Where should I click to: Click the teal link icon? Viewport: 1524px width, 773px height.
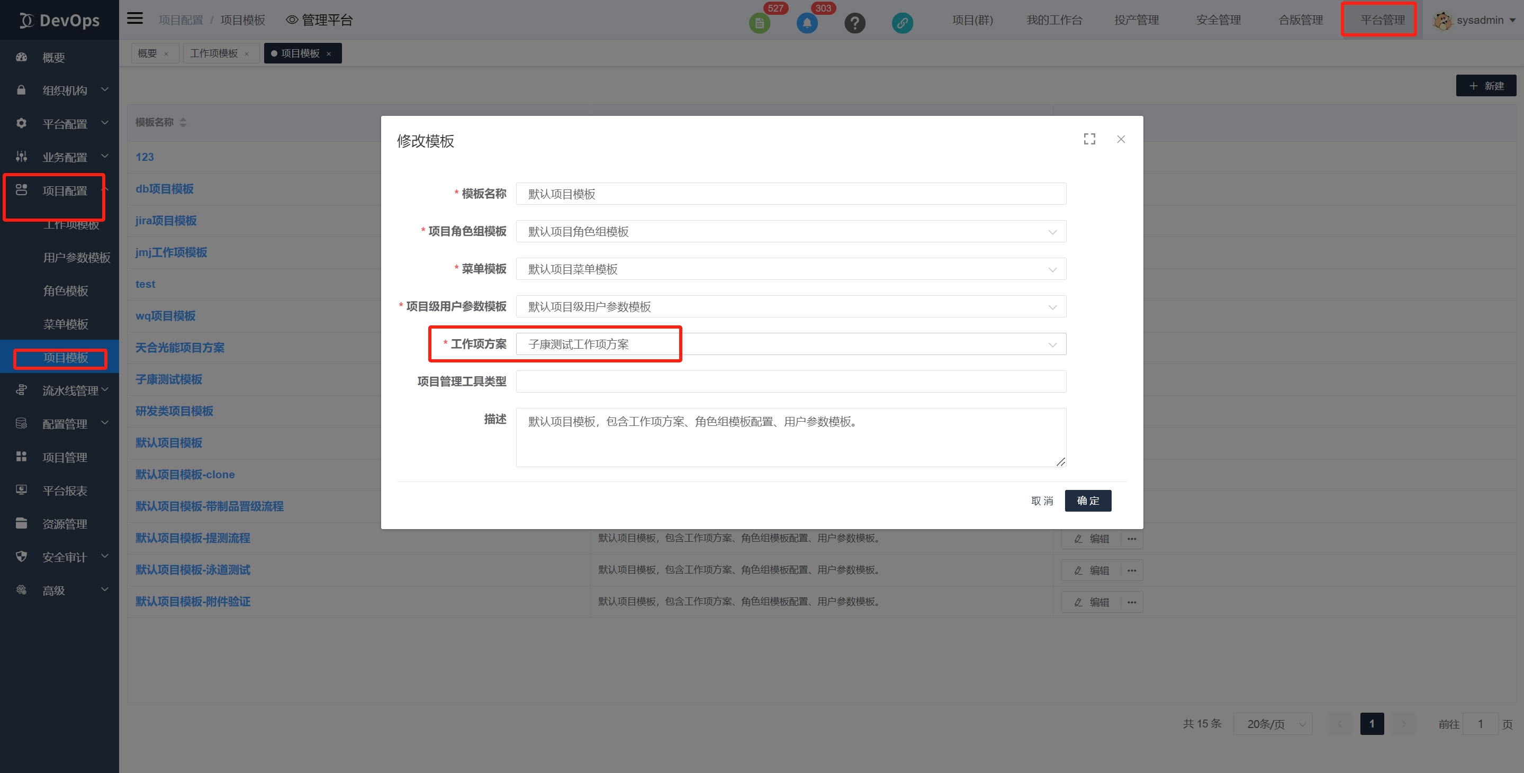coord(901,23)
